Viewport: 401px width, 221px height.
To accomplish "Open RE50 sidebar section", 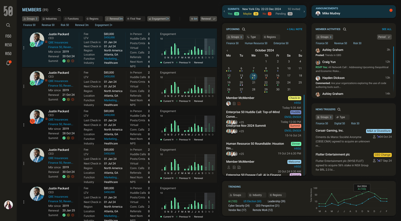I will tap(8, 45).
